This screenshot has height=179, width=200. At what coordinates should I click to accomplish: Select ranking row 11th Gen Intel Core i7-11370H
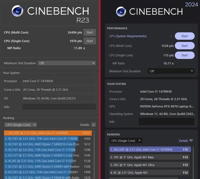pyautogui.click(x=48, y=161)
